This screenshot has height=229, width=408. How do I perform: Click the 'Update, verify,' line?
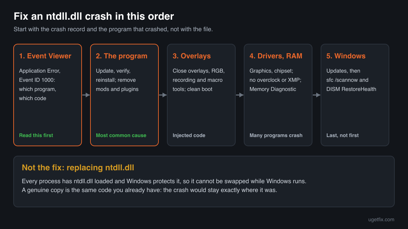tap(113, 71)
